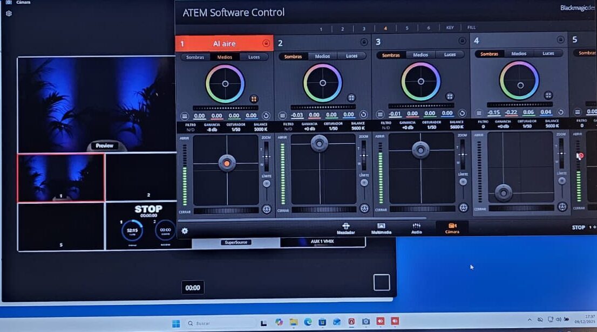Select Luces for camera 3
This screenshot has width=597, height=332.
pyautogui.click(x=450, y=55)
